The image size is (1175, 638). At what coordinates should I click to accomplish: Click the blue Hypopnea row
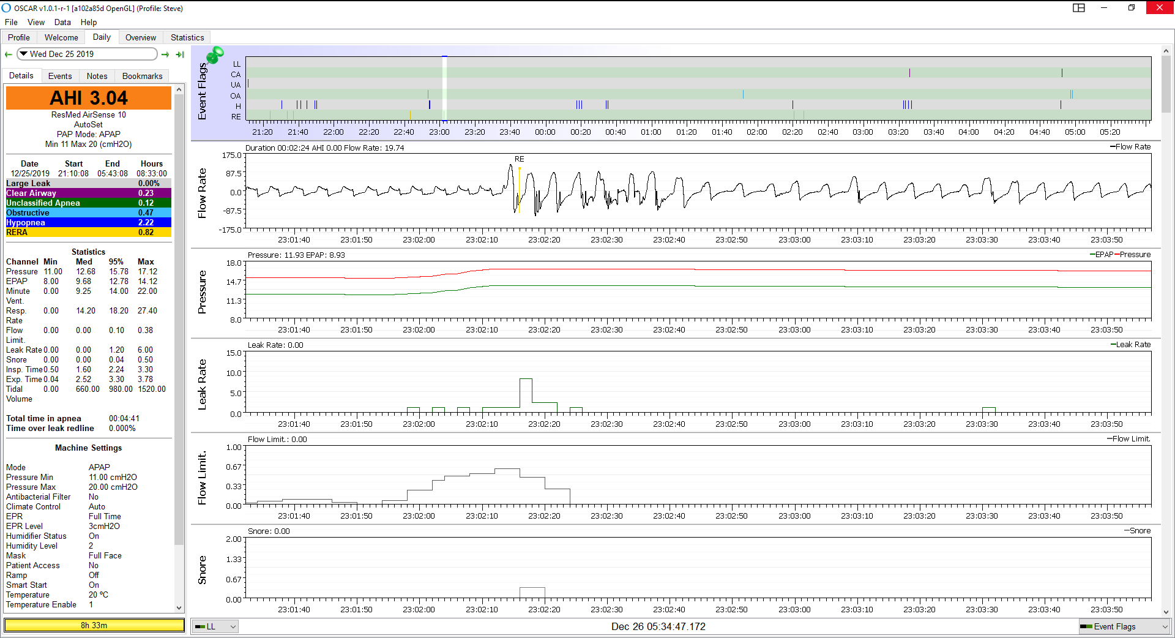coord(89,222)
